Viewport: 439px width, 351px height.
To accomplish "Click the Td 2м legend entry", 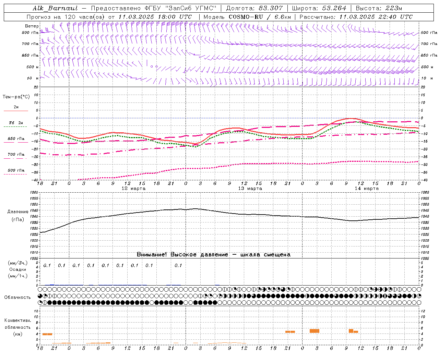I will 16,123.
